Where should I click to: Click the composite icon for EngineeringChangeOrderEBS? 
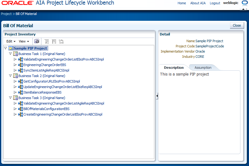[x=20, y=65]
